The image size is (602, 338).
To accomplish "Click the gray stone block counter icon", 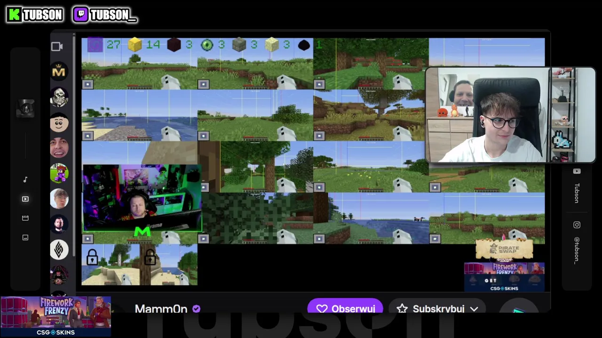I will 239,45.
